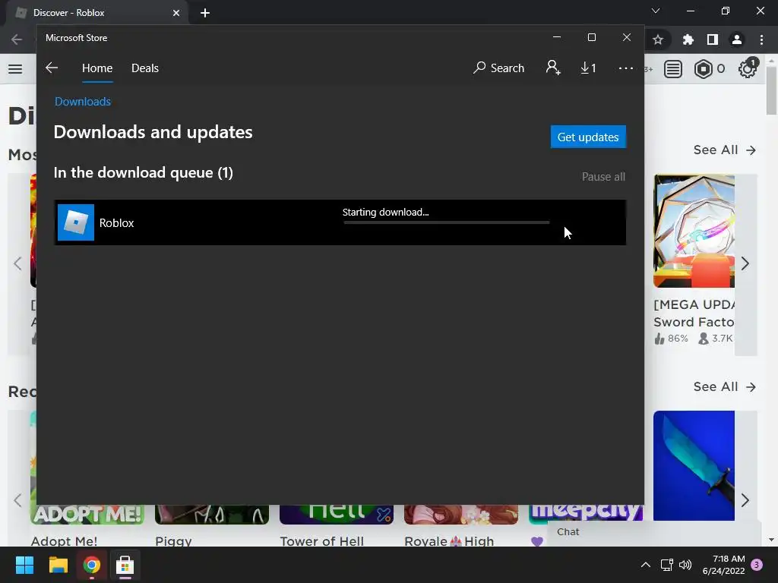The width and height of the screenshot is (778, 583).
Task: Close the Discover - Roblox browser tab
Action: pos(176,13)
